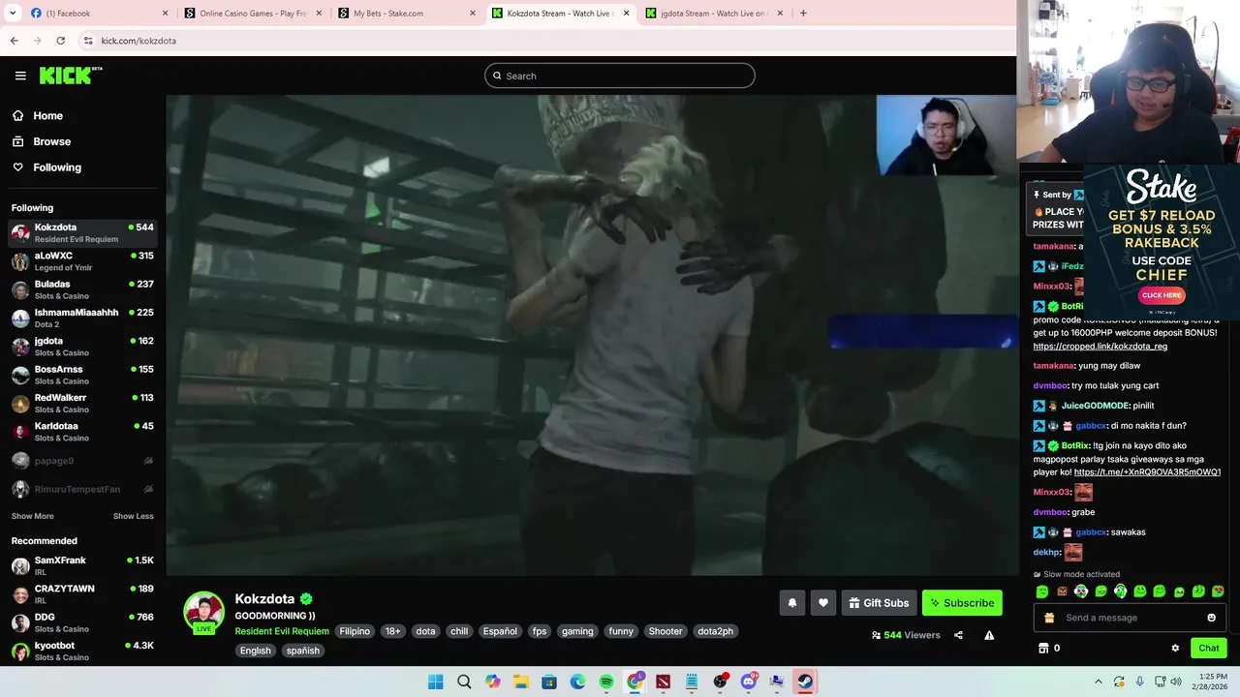Image resolution: width=1240 pixels, height=697 pixels.
Task: Open Buladas channel in Following list
Action: coord(82,289)
